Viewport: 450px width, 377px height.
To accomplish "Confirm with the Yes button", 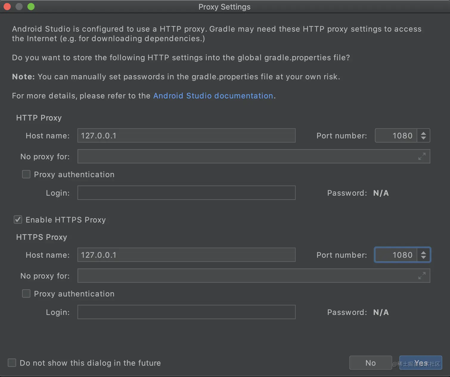I will coord(420,363).
